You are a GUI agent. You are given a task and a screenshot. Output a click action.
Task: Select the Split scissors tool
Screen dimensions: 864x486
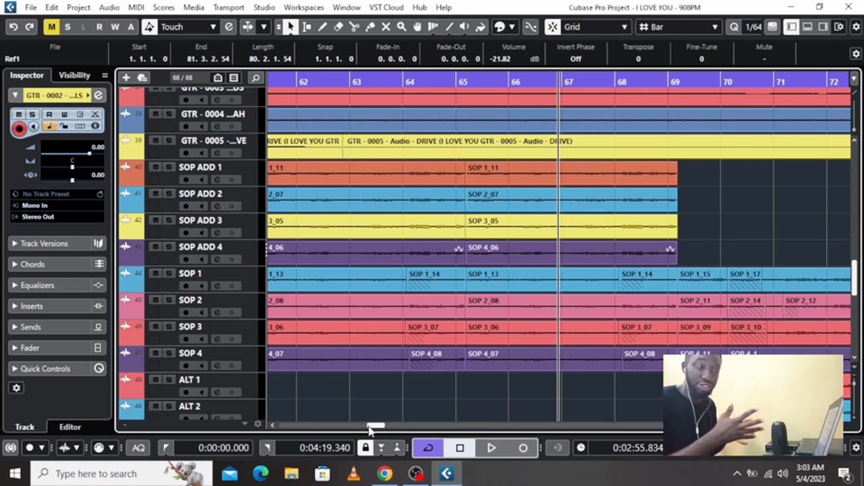[x=354, y=27]
